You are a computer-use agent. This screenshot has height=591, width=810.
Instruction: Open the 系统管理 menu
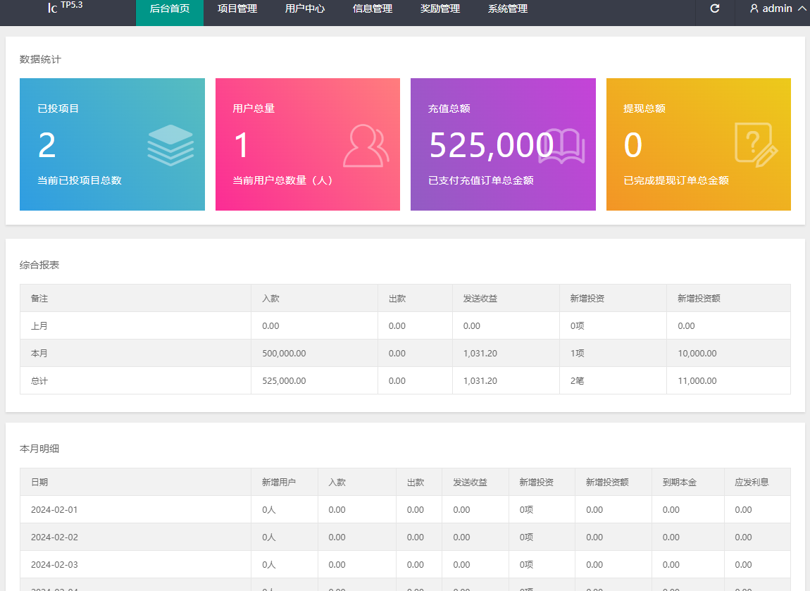pyautogui.click(x=508, y=8)
